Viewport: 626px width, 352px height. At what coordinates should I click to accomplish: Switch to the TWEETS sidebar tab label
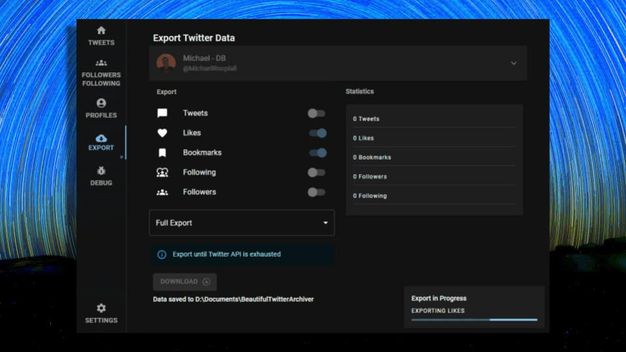click(x=101, y=43)
